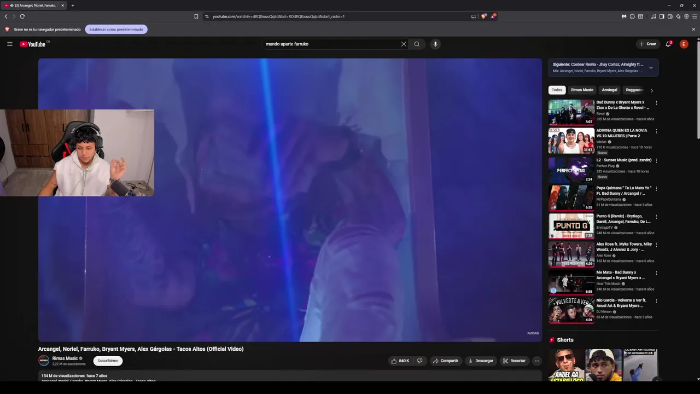
Task: Select the Rimas Music filter chip
Action: 582,90
